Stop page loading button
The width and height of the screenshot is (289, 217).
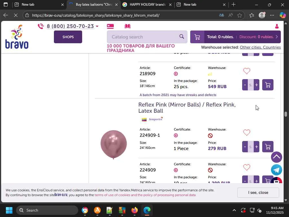coord(16,15)
